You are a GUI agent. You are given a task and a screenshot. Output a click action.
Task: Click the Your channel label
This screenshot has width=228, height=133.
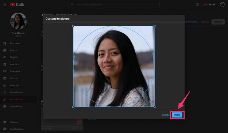[18, 33]
